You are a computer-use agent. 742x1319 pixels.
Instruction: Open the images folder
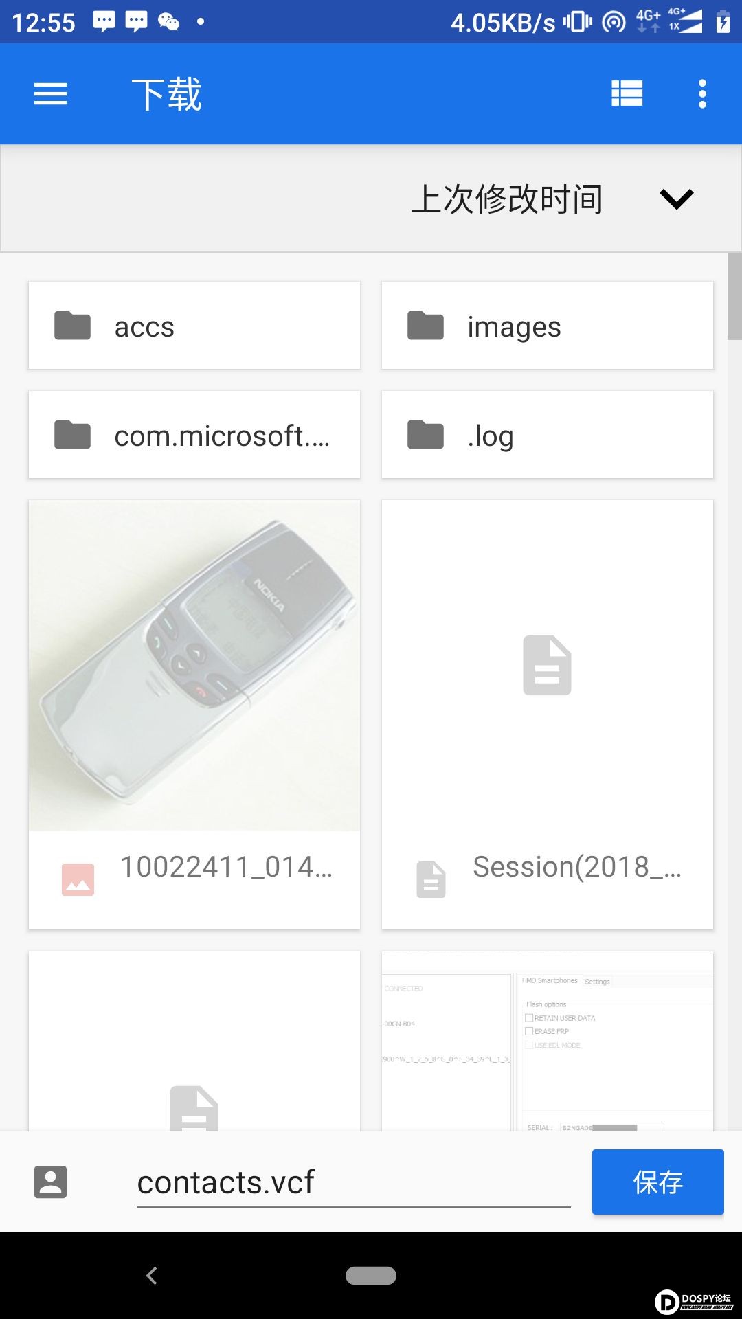(548, 326)
